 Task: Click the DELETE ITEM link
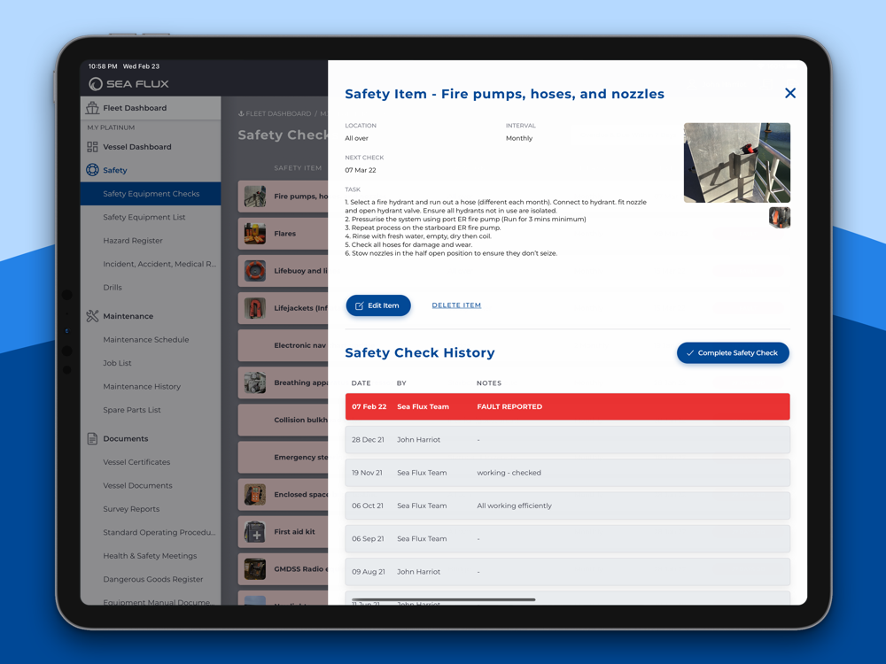(x=456, y=305)
